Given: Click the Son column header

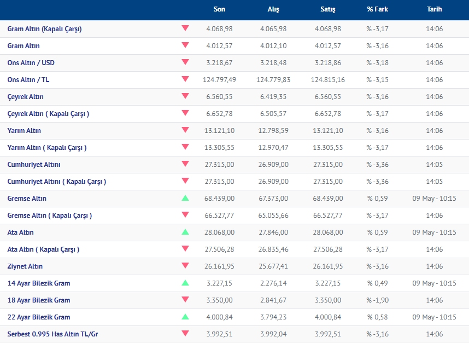Looking at the screenshot, I should 219,9.
